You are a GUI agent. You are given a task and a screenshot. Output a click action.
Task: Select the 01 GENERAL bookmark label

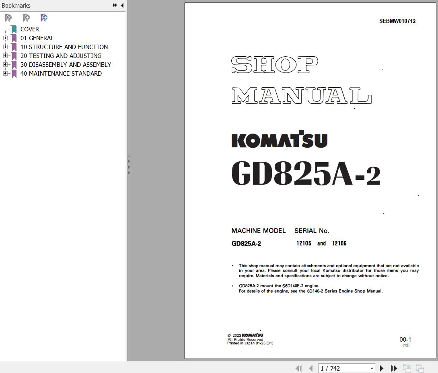37,38
